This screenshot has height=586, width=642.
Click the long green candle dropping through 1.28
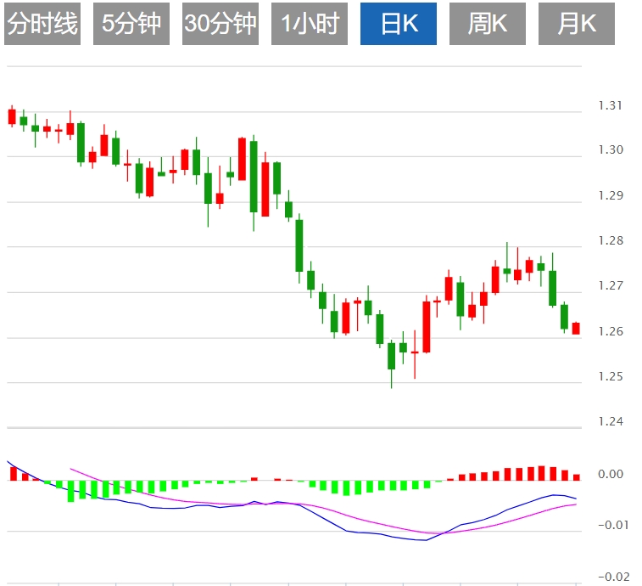pyautogui.click(x=299, y=246)
